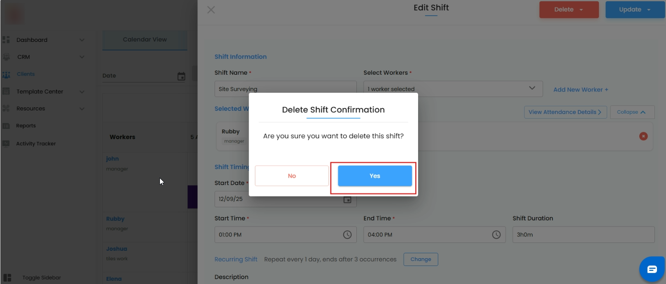This screenshot has width=666, height=284.
Task: Confirm deletion with the Yes button
Action: click(x=375, y=176)
